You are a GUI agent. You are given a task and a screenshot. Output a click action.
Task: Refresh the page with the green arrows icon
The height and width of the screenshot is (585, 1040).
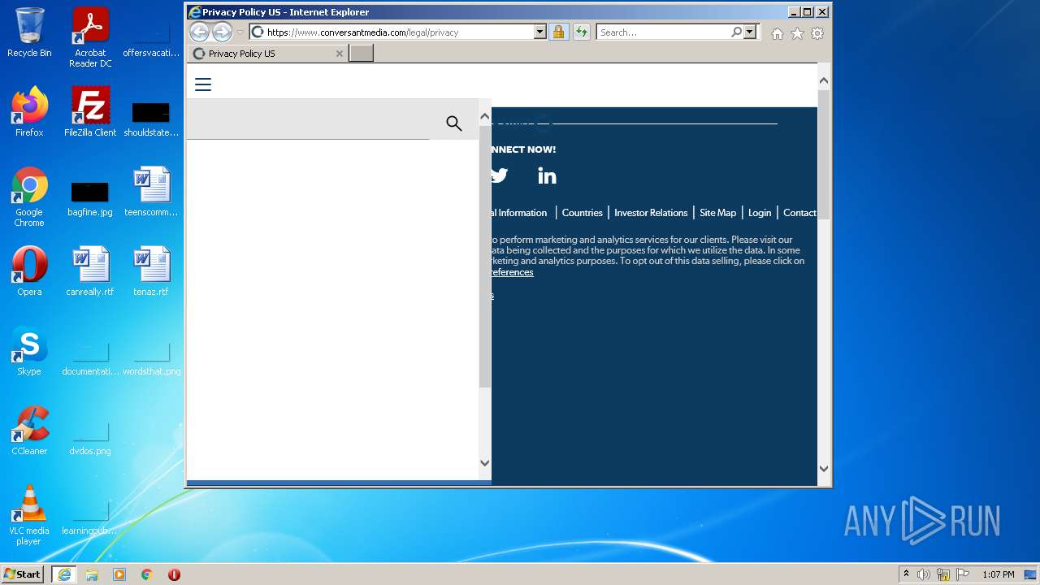click(x=581, y=32)
